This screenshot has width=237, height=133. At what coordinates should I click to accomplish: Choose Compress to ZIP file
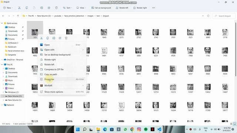tap(62, 69)
